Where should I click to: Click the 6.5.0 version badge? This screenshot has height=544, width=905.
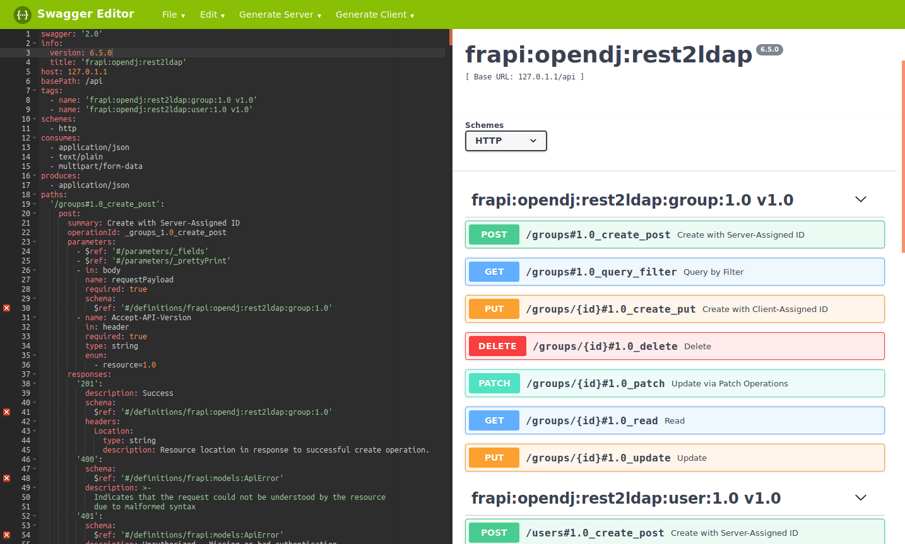click(x=769, y=49)
